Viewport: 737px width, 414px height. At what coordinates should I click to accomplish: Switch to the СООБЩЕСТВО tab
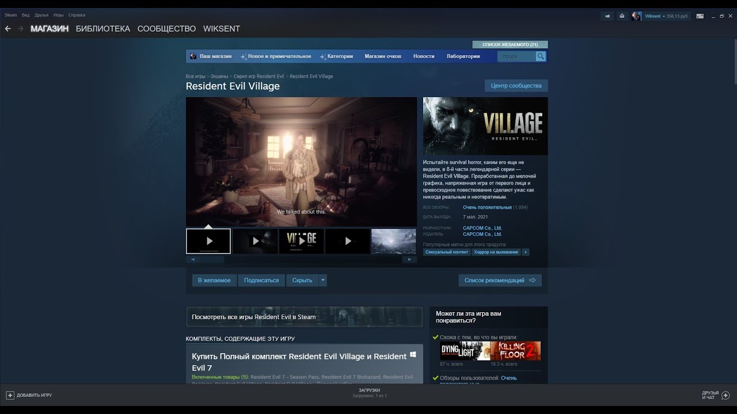166,29
